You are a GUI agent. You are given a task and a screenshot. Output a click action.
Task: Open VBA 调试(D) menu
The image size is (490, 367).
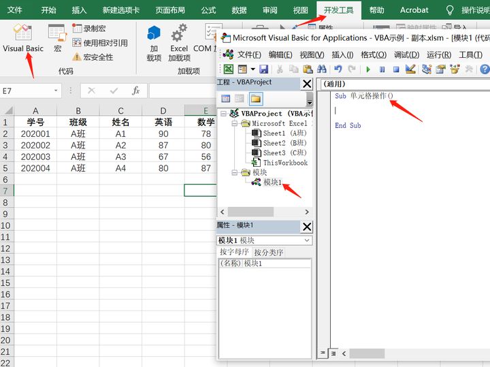[406, 55]
